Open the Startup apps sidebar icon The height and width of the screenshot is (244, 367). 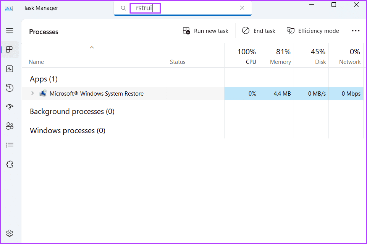coord(10,107)
